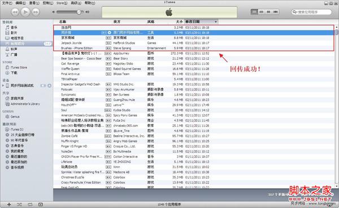The image size is (339, 208).
Task: Select 音乐 in the library sidebar
Action: pos(14,27)
